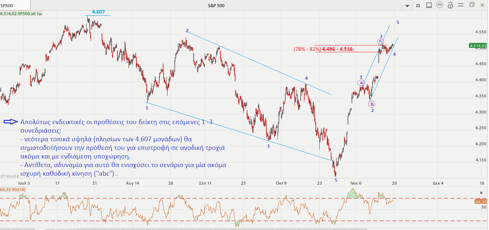The height and width of the screenshot is (230, 489).
Task: Click the blue arrow annotation icon
Action: point(11,122)
